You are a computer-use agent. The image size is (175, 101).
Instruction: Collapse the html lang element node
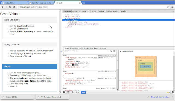pyautogui.click(x=64, y=16)
